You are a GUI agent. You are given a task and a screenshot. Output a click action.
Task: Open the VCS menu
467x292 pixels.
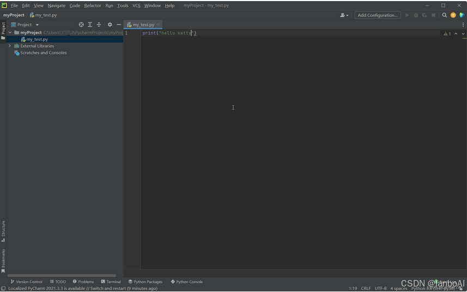click(x=136, y=5)
